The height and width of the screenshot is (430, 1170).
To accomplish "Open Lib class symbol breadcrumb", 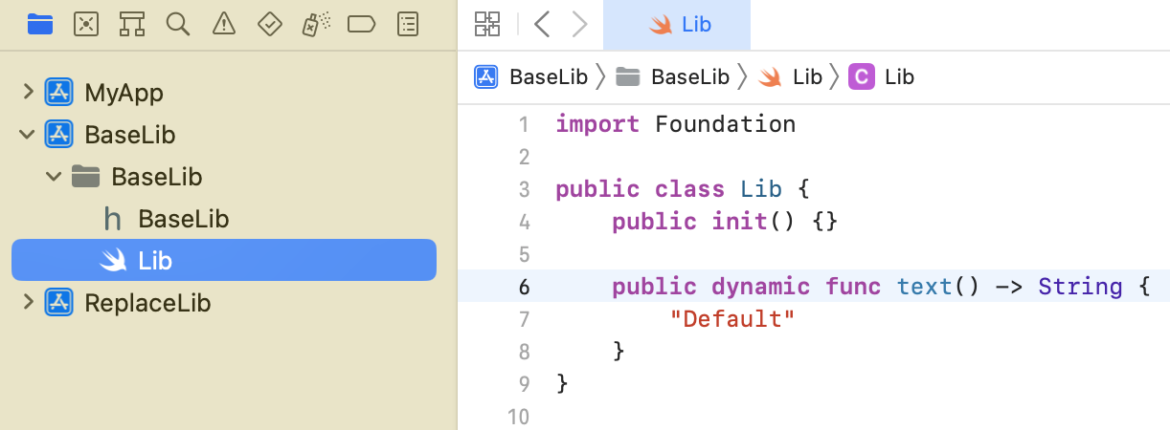I will pyautogui.click(x=883, y=76).
